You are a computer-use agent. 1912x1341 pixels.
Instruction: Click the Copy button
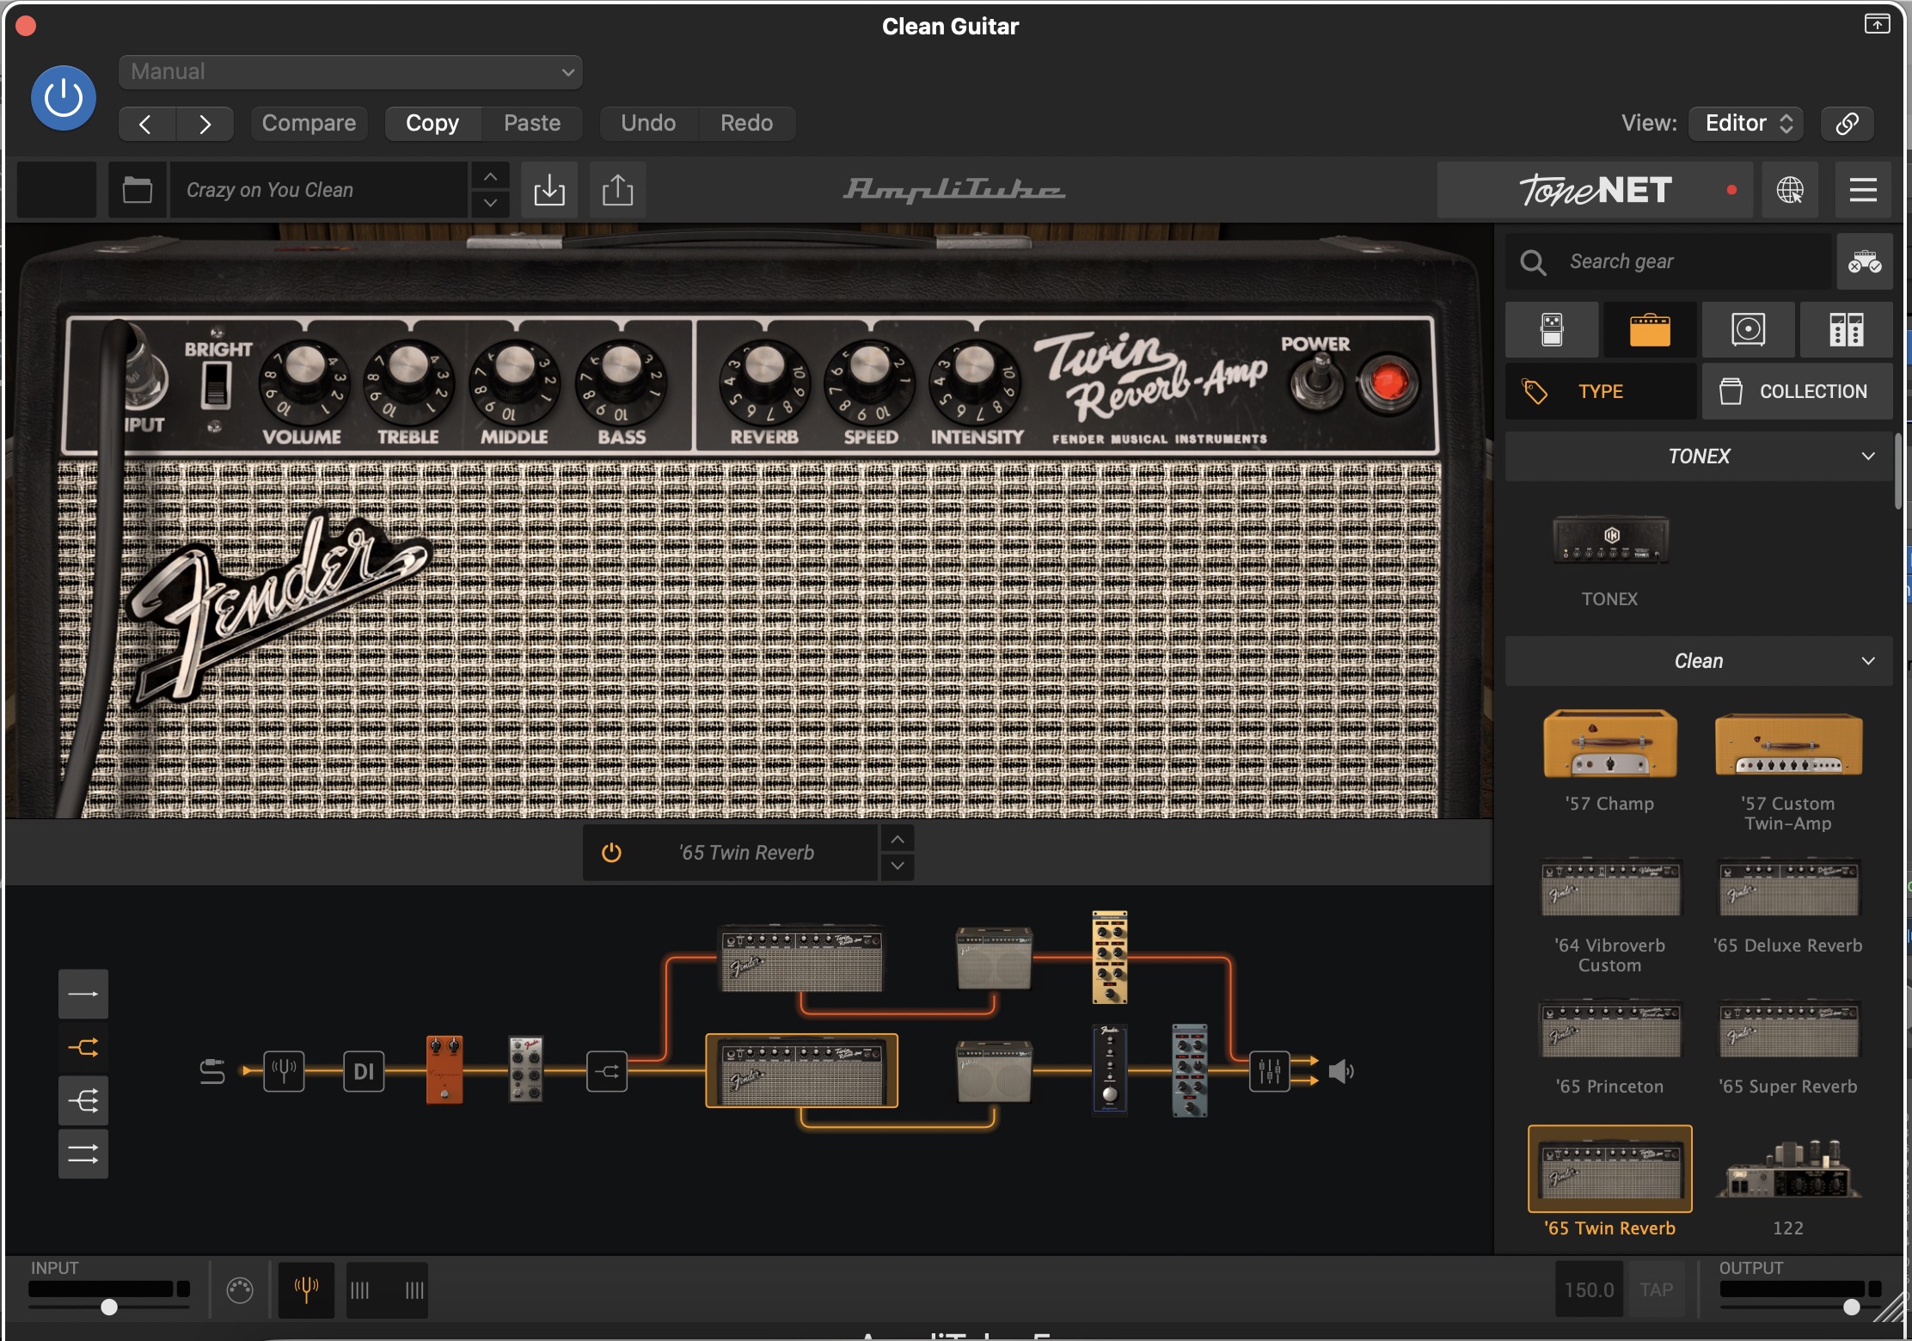(x=432, y=123)
